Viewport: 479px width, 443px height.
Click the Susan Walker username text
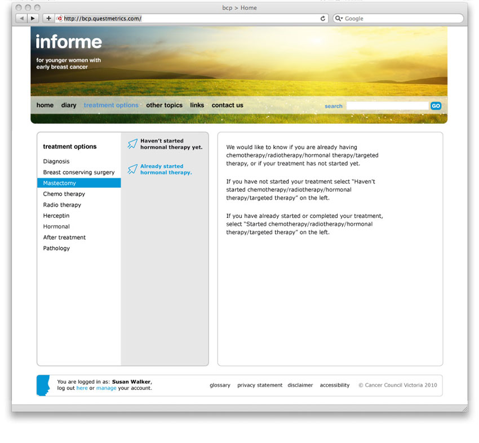tap(132, 382)
